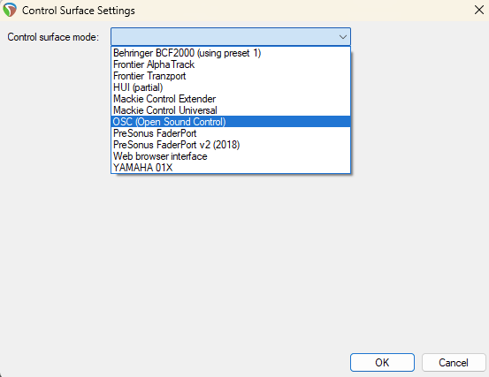The width and height of the screenshot is (489, 377).
Task: Choose PreSonus FaderPort option
Action: click(x=231, y=133)
